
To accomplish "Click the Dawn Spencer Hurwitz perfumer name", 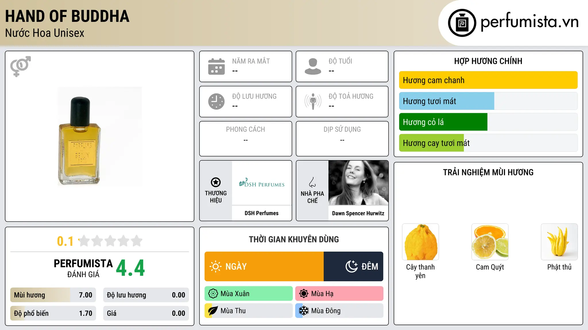I will pyautogui.click(x=358, y=213).
